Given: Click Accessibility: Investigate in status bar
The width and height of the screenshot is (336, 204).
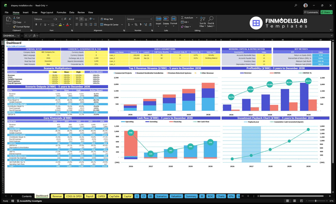Looking at the screenshot, I should (29, 201).
